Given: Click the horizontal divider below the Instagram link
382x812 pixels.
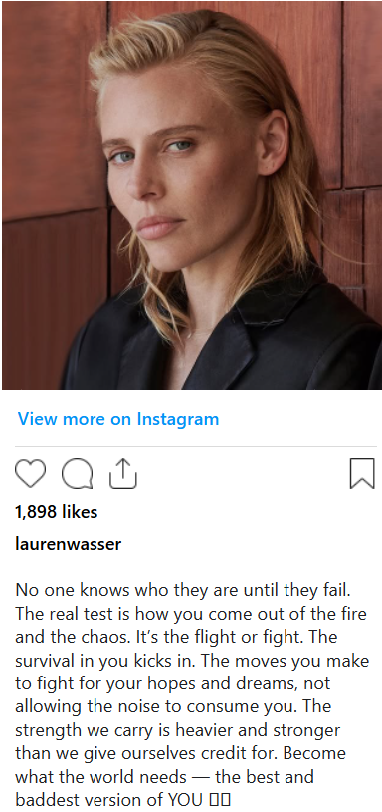Looking at the screenshot, I should 195,446.
